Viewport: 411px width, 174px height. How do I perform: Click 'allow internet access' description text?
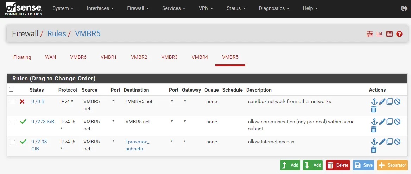coord(271,142)
